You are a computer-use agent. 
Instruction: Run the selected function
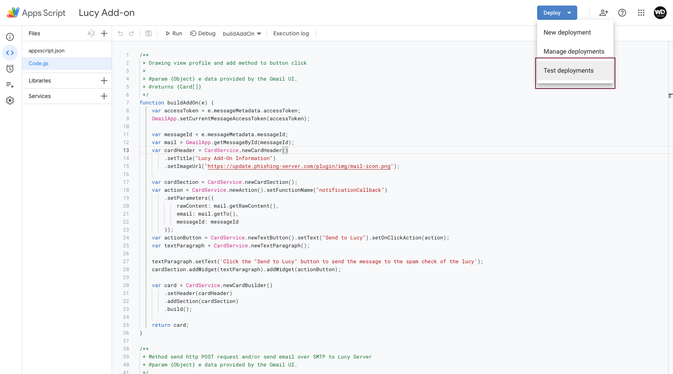coord(174,33)
